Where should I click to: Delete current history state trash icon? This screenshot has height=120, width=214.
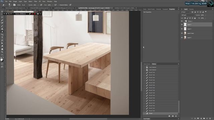pyautogui.click(x=176, y=116)
